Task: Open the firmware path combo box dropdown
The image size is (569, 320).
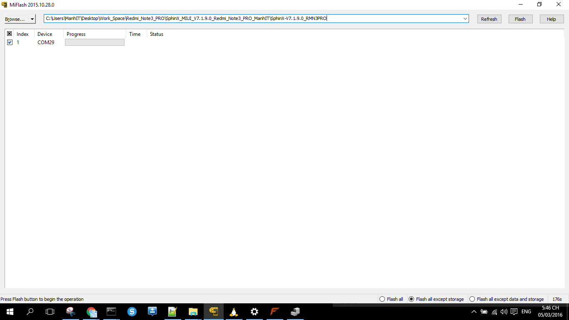Action: click(465, 19)
